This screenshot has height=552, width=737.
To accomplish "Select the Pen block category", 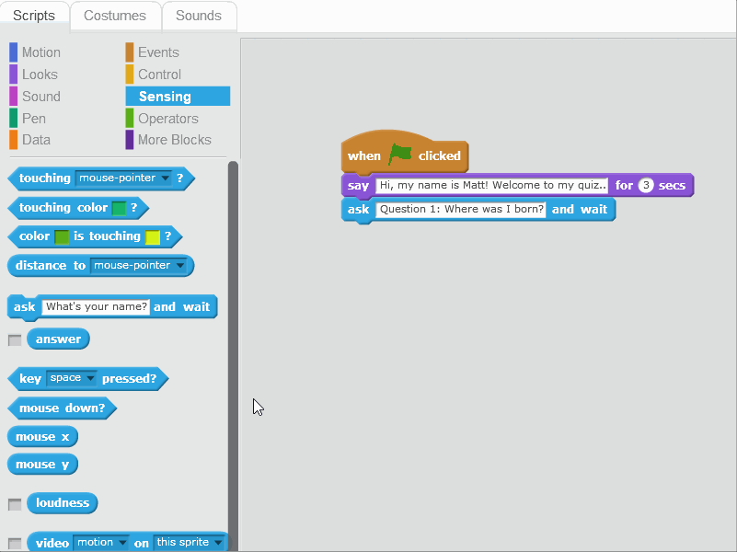I will click(29, 119).
